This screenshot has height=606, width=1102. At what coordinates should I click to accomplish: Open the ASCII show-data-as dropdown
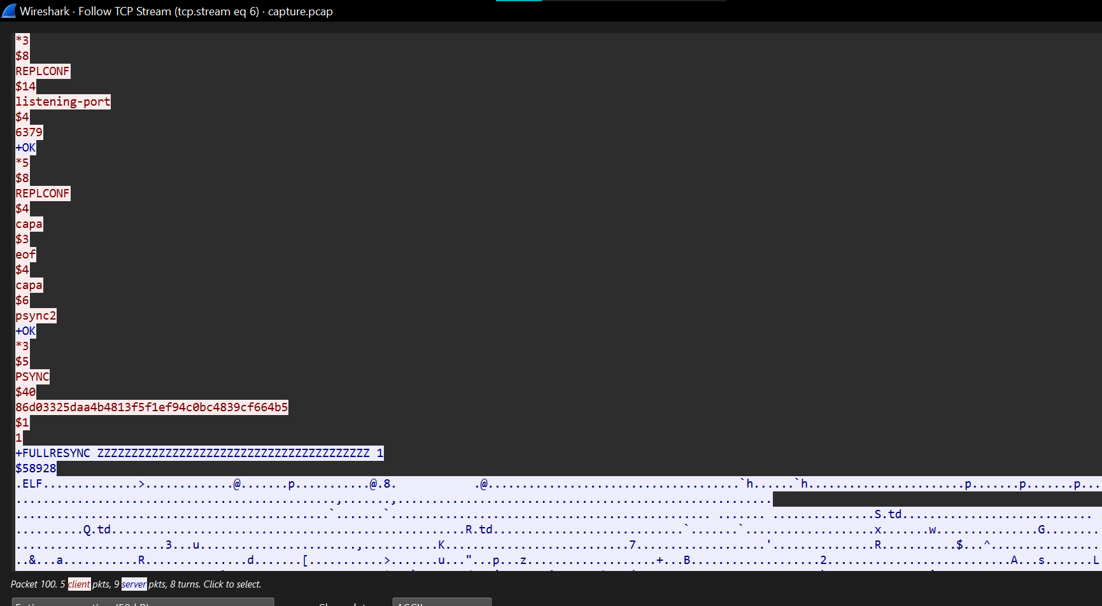pyautogui.click(x=442, y=602)
